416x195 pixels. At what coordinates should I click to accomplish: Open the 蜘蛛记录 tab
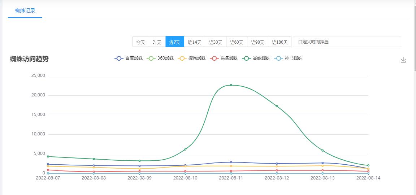25,11
